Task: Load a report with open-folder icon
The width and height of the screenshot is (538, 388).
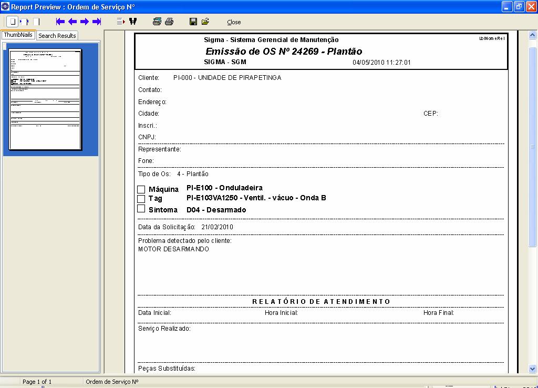Action: point(205,22)
